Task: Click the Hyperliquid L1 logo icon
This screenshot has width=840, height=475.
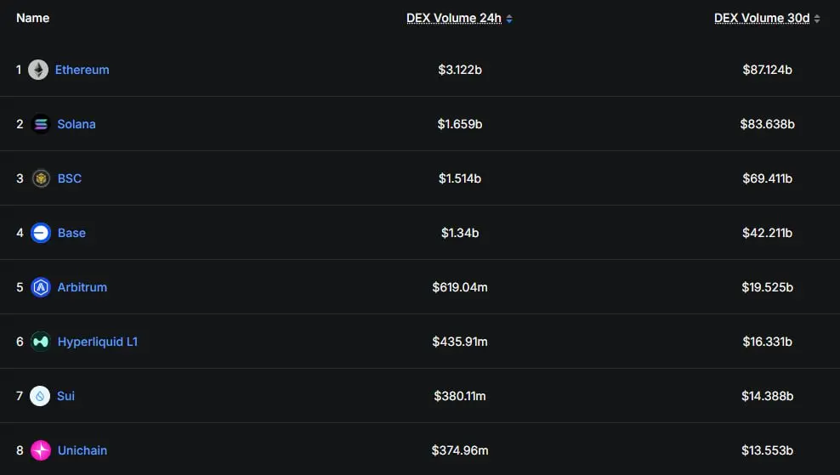Action: [x=41, y=342]
